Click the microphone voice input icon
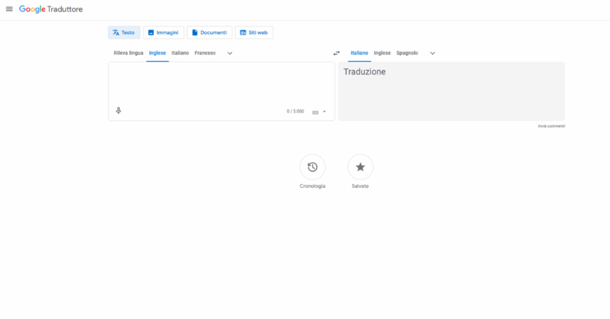The width and height of the screenshot is (610, 319). pos(119,111)
